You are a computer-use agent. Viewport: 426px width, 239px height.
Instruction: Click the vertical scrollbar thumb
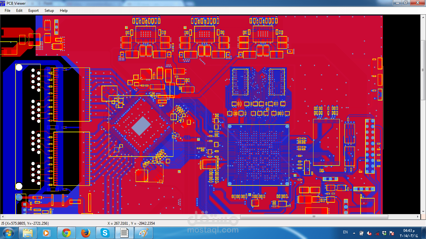tap(423, 70)
